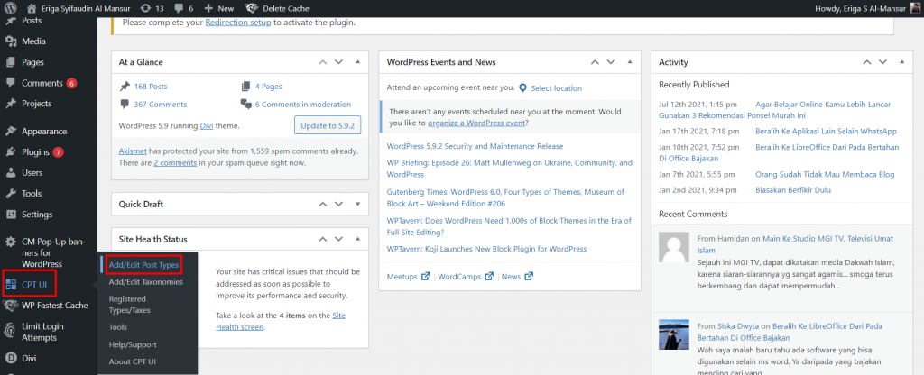Move At a Glance widget up
This screenshot has height=375, width=924.
coord(322,62)
